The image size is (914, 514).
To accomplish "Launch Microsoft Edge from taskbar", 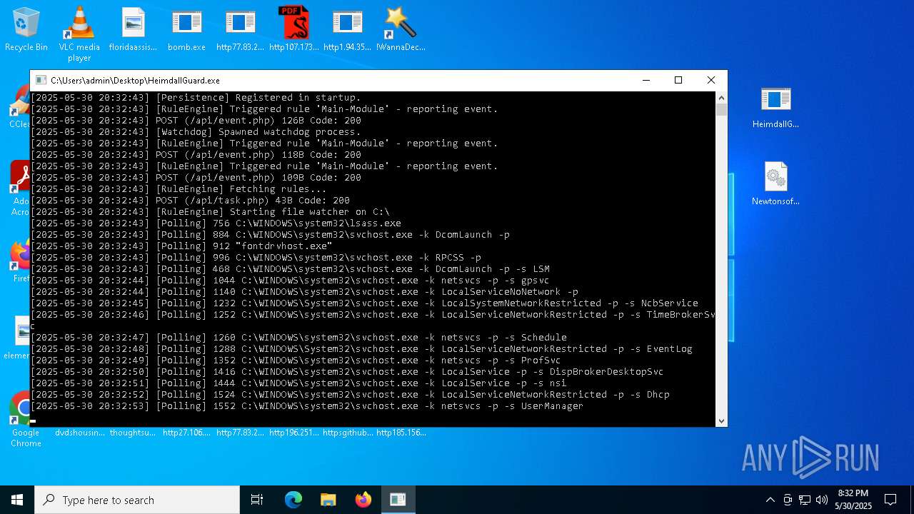I will tap(293, 500).
